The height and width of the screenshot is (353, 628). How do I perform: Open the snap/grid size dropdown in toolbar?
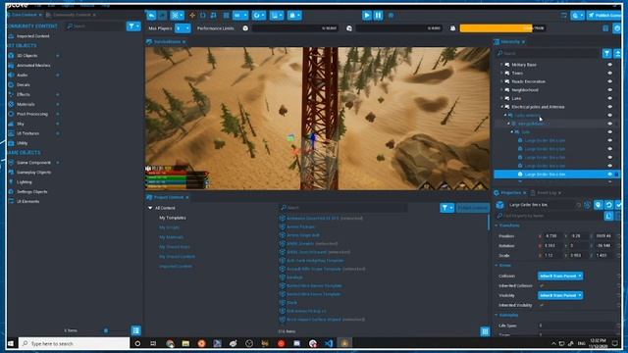pyautogui.click(x=240, y=16)
